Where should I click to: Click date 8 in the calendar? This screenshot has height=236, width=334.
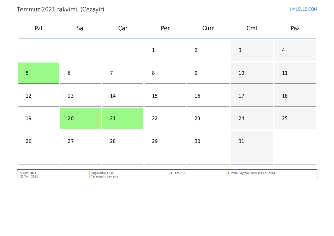click(165, 73)
